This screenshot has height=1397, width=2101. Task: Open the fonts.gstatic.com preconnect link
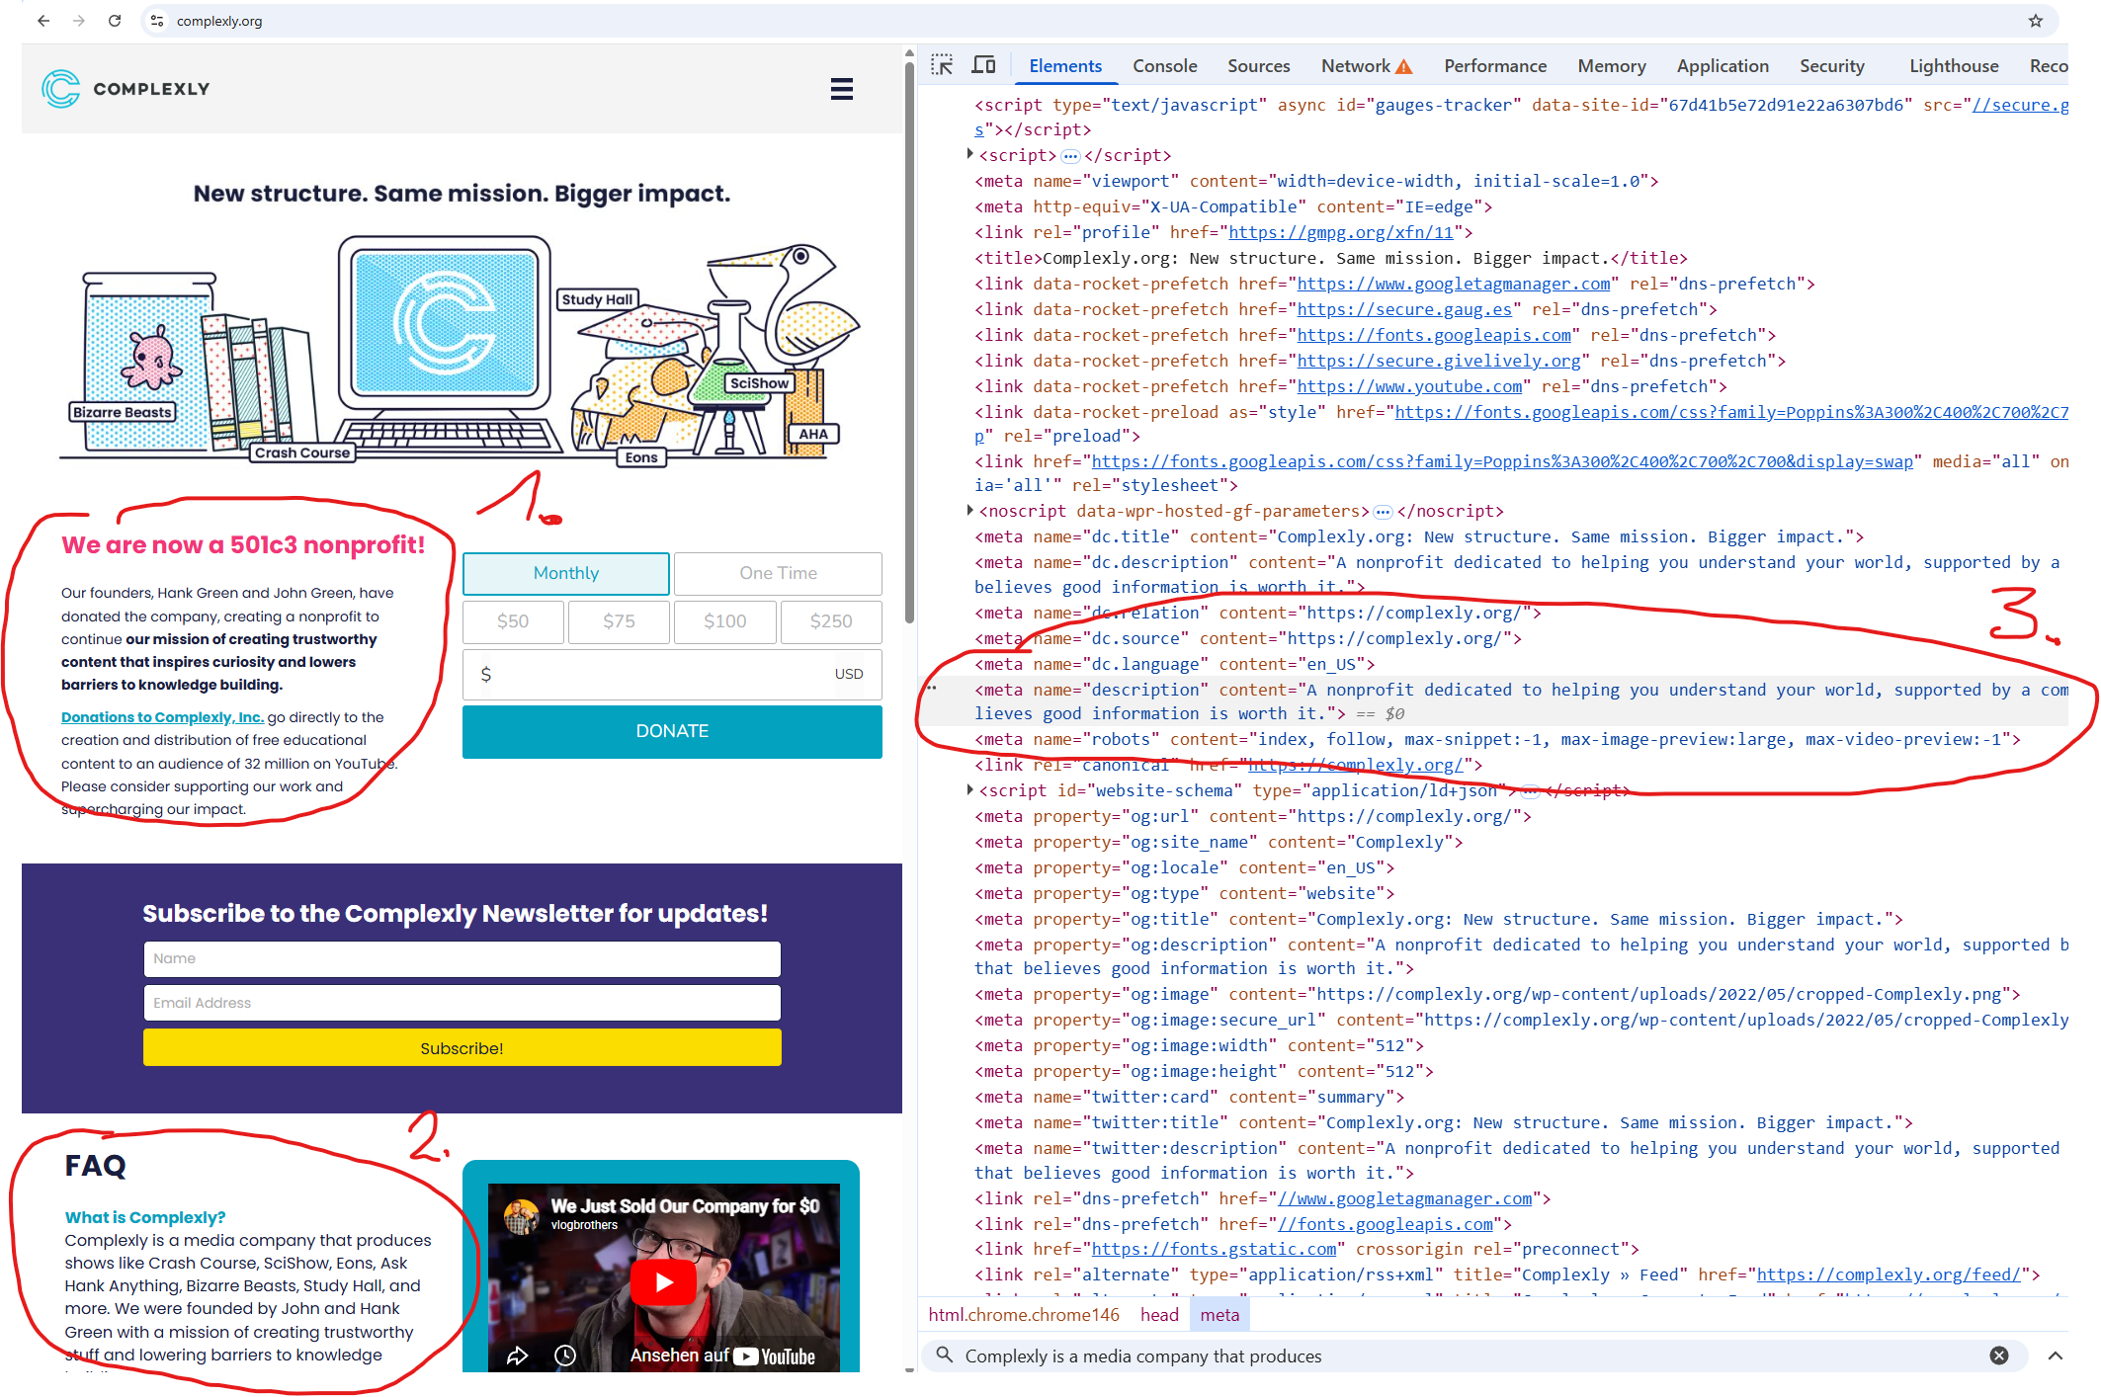[1214, 1249]
